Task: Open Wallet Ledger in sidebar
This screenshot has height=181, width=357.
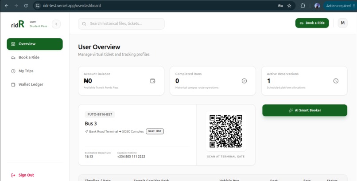Action: click(35, 84)
